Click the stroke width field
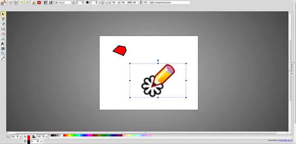This screenshot has height=144, width=296. [x=35, y=141]
